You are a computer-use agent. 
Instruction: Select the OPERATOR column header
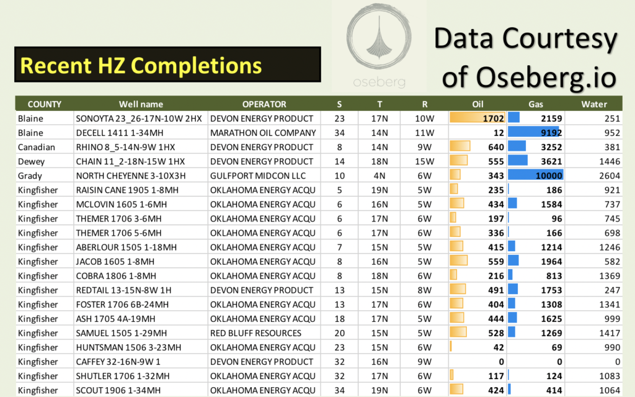click(264, 104)
